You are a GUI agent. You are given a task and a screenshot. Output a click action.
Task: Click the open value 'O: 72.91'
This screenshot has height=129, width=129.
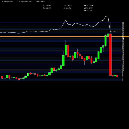(x=47, y=5)
